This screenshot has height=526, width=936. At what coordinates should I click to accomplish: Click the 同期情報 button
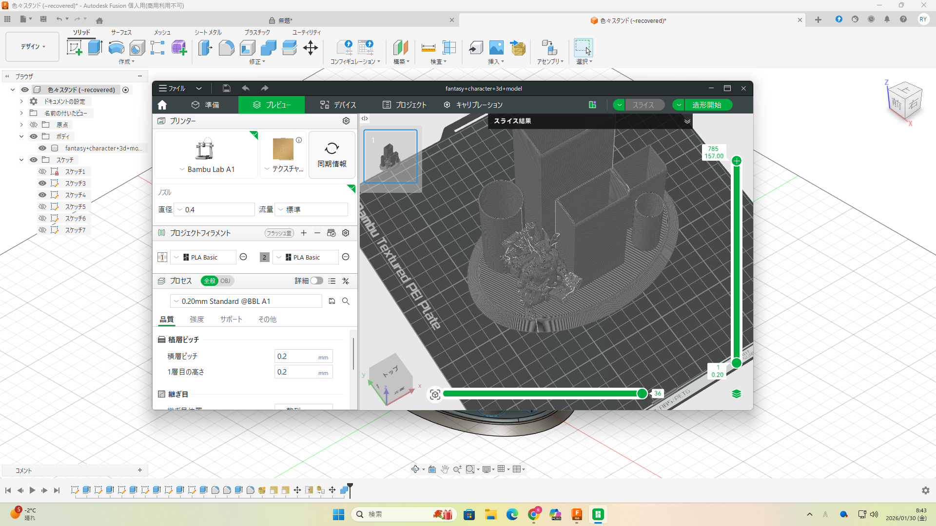pyautogui.click(x=332, y=155)
